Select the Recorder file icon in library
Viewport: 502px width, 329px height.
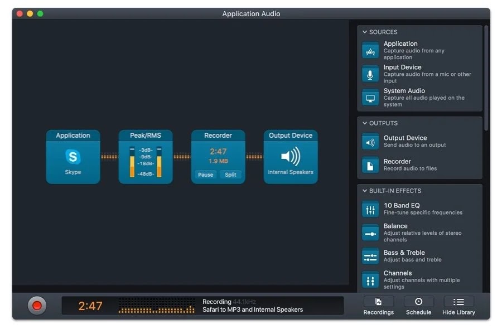coord(370,165)
